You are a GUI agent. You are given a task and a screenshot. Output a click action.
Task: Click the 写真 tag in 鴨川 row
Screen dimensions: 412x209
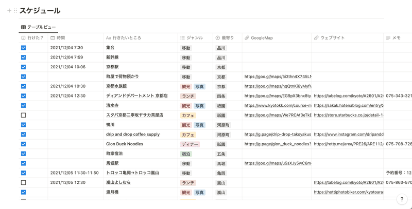coord(199,125)
